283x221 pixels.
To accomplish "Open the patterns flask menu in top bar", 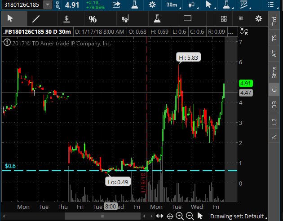I will point(226,4).
